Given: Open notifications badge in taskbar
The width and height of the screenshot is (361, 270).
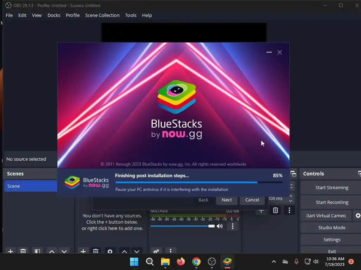Looking at the screenshot, I should pyautogui.click(x=351, y=262).
